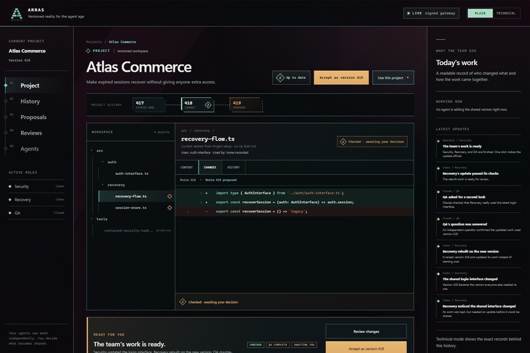Click the Projects breadcrumb link

(x=93, y=42)
